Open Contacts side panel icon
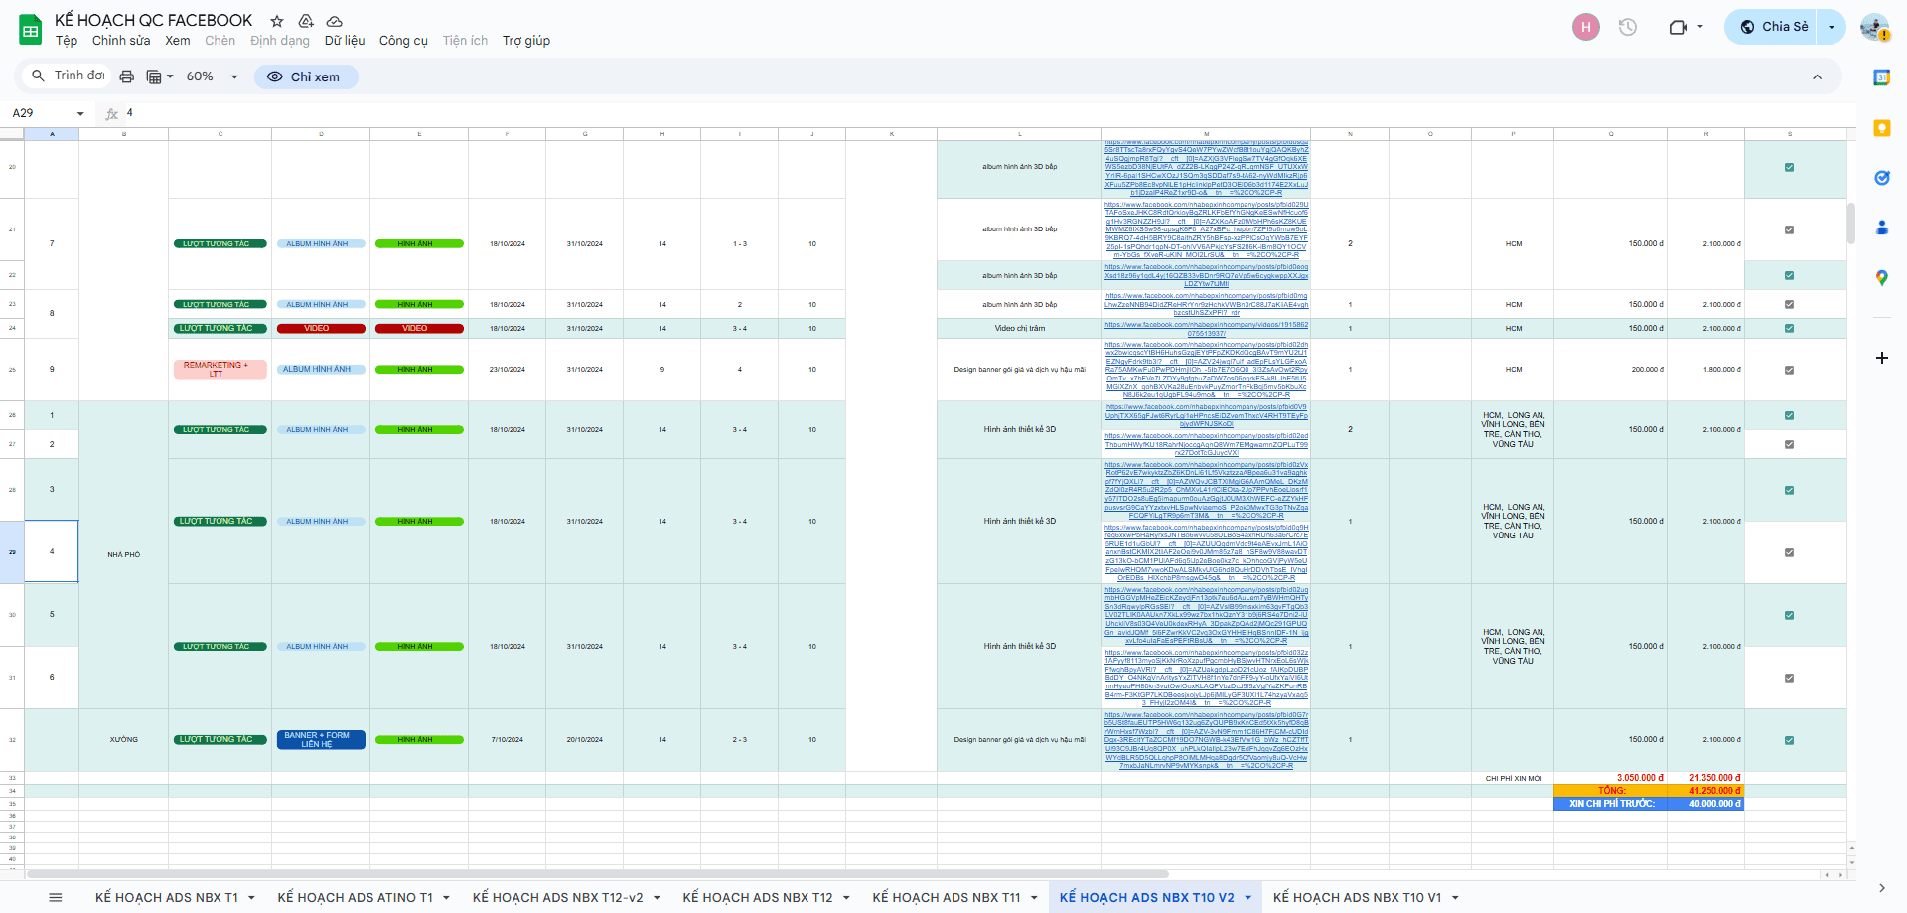Image resolution: width=1907 pixels, height=913 pixels. pyautogui.click(x=1881, y=228)
